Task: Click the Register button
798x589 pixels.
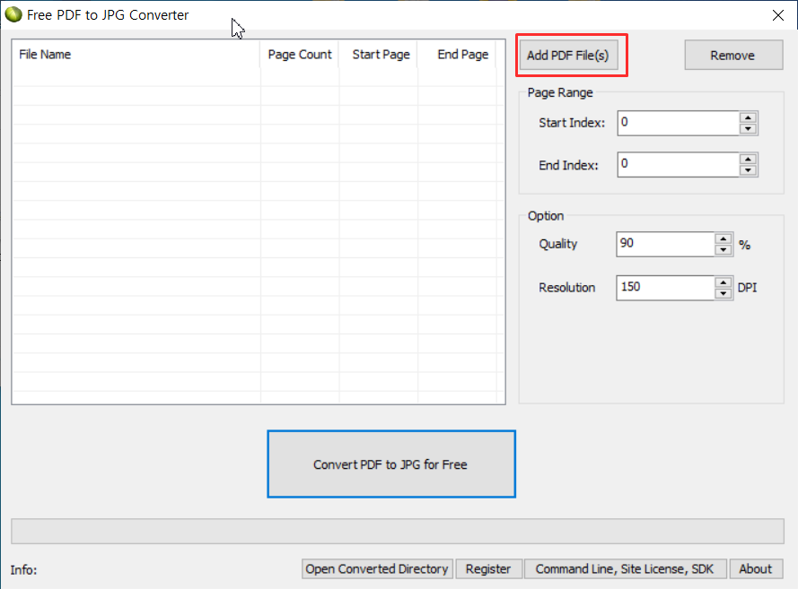Action: point(488,568)
